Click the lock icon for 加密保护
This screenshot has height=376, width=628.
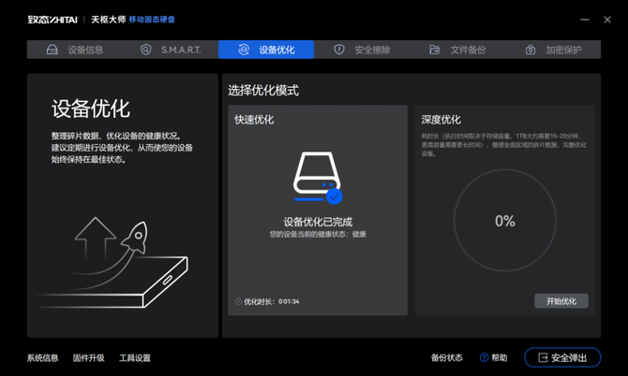(531, 50)
